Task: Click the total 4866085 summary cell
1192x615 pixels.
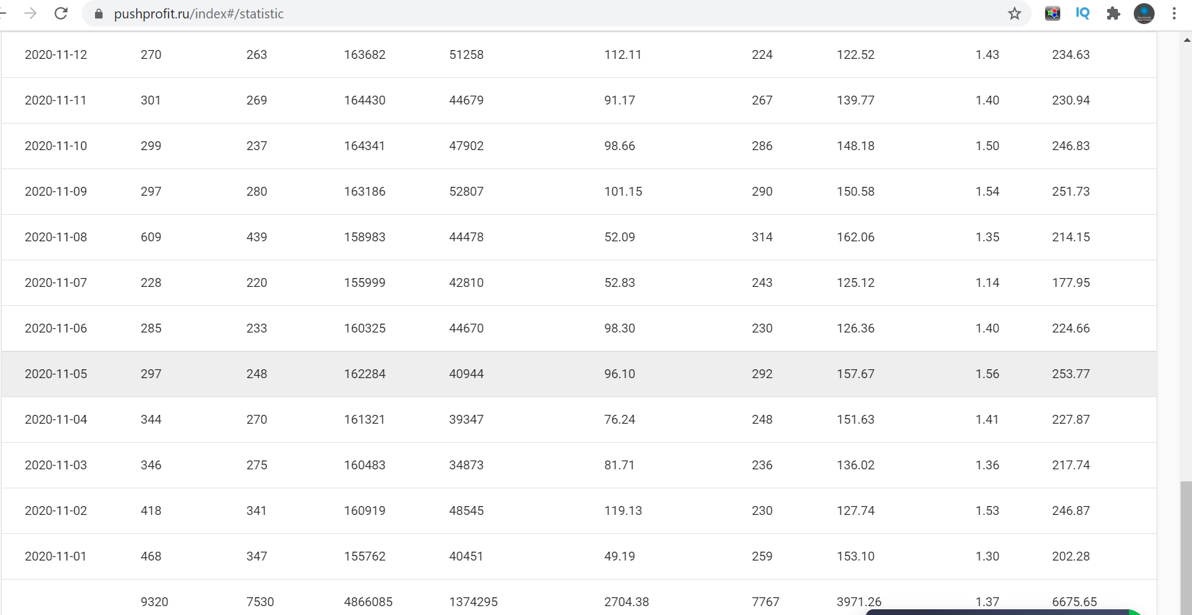Action: (368, 602)
